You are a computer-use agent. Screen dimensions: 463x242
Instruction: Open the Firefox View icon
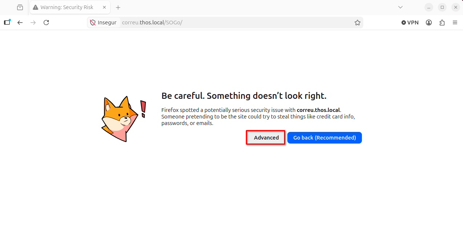[x=20, y=7]
